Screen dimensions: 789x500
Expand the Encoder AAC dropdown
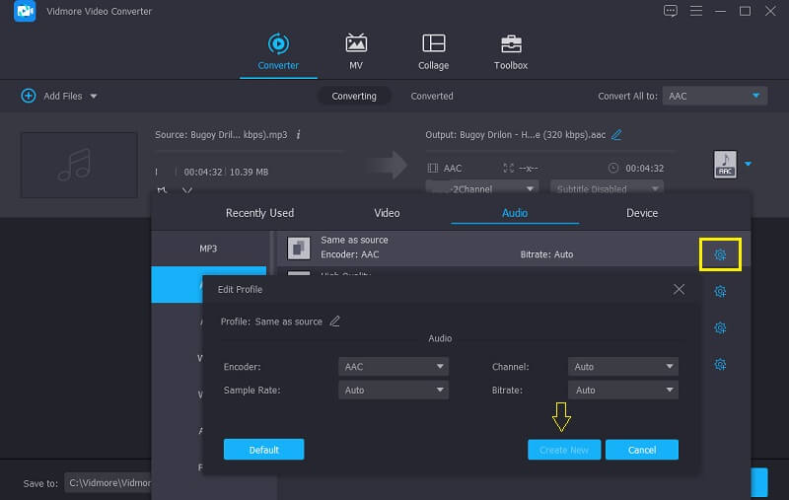tap(393, 367)
